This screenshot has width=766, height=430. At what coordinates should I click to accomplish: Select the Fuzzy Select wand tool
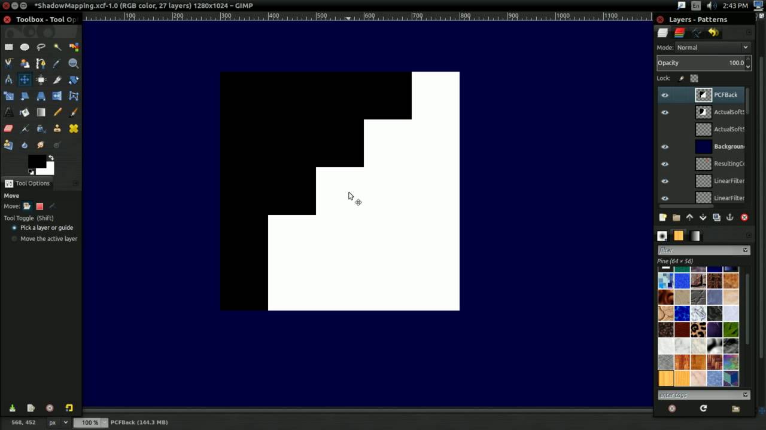tap(57, 47)
